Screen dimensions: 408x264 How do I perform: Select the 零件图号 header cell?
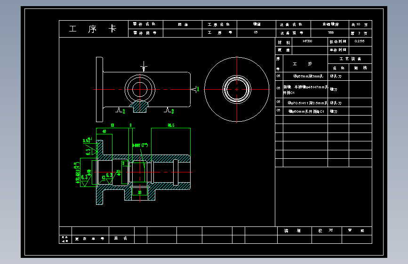point(145,33)
